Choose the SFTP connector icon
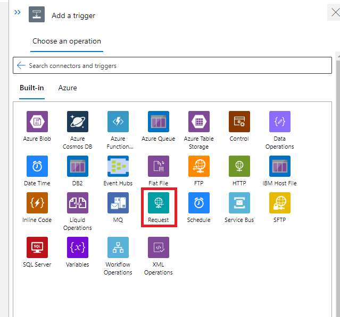Screen dimensions: 340x317 [x=280, y=203]
